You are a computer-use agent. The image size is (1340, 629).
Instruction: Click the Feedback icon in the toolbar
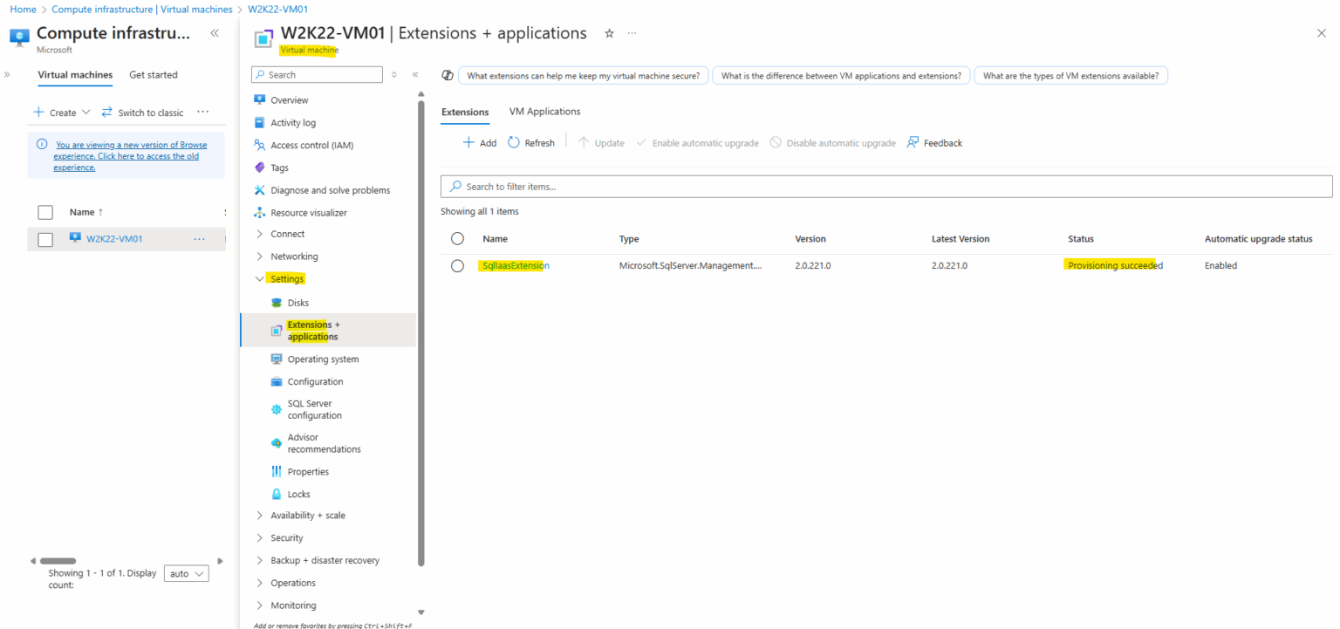pyautogui.click(x=913, y=142)
